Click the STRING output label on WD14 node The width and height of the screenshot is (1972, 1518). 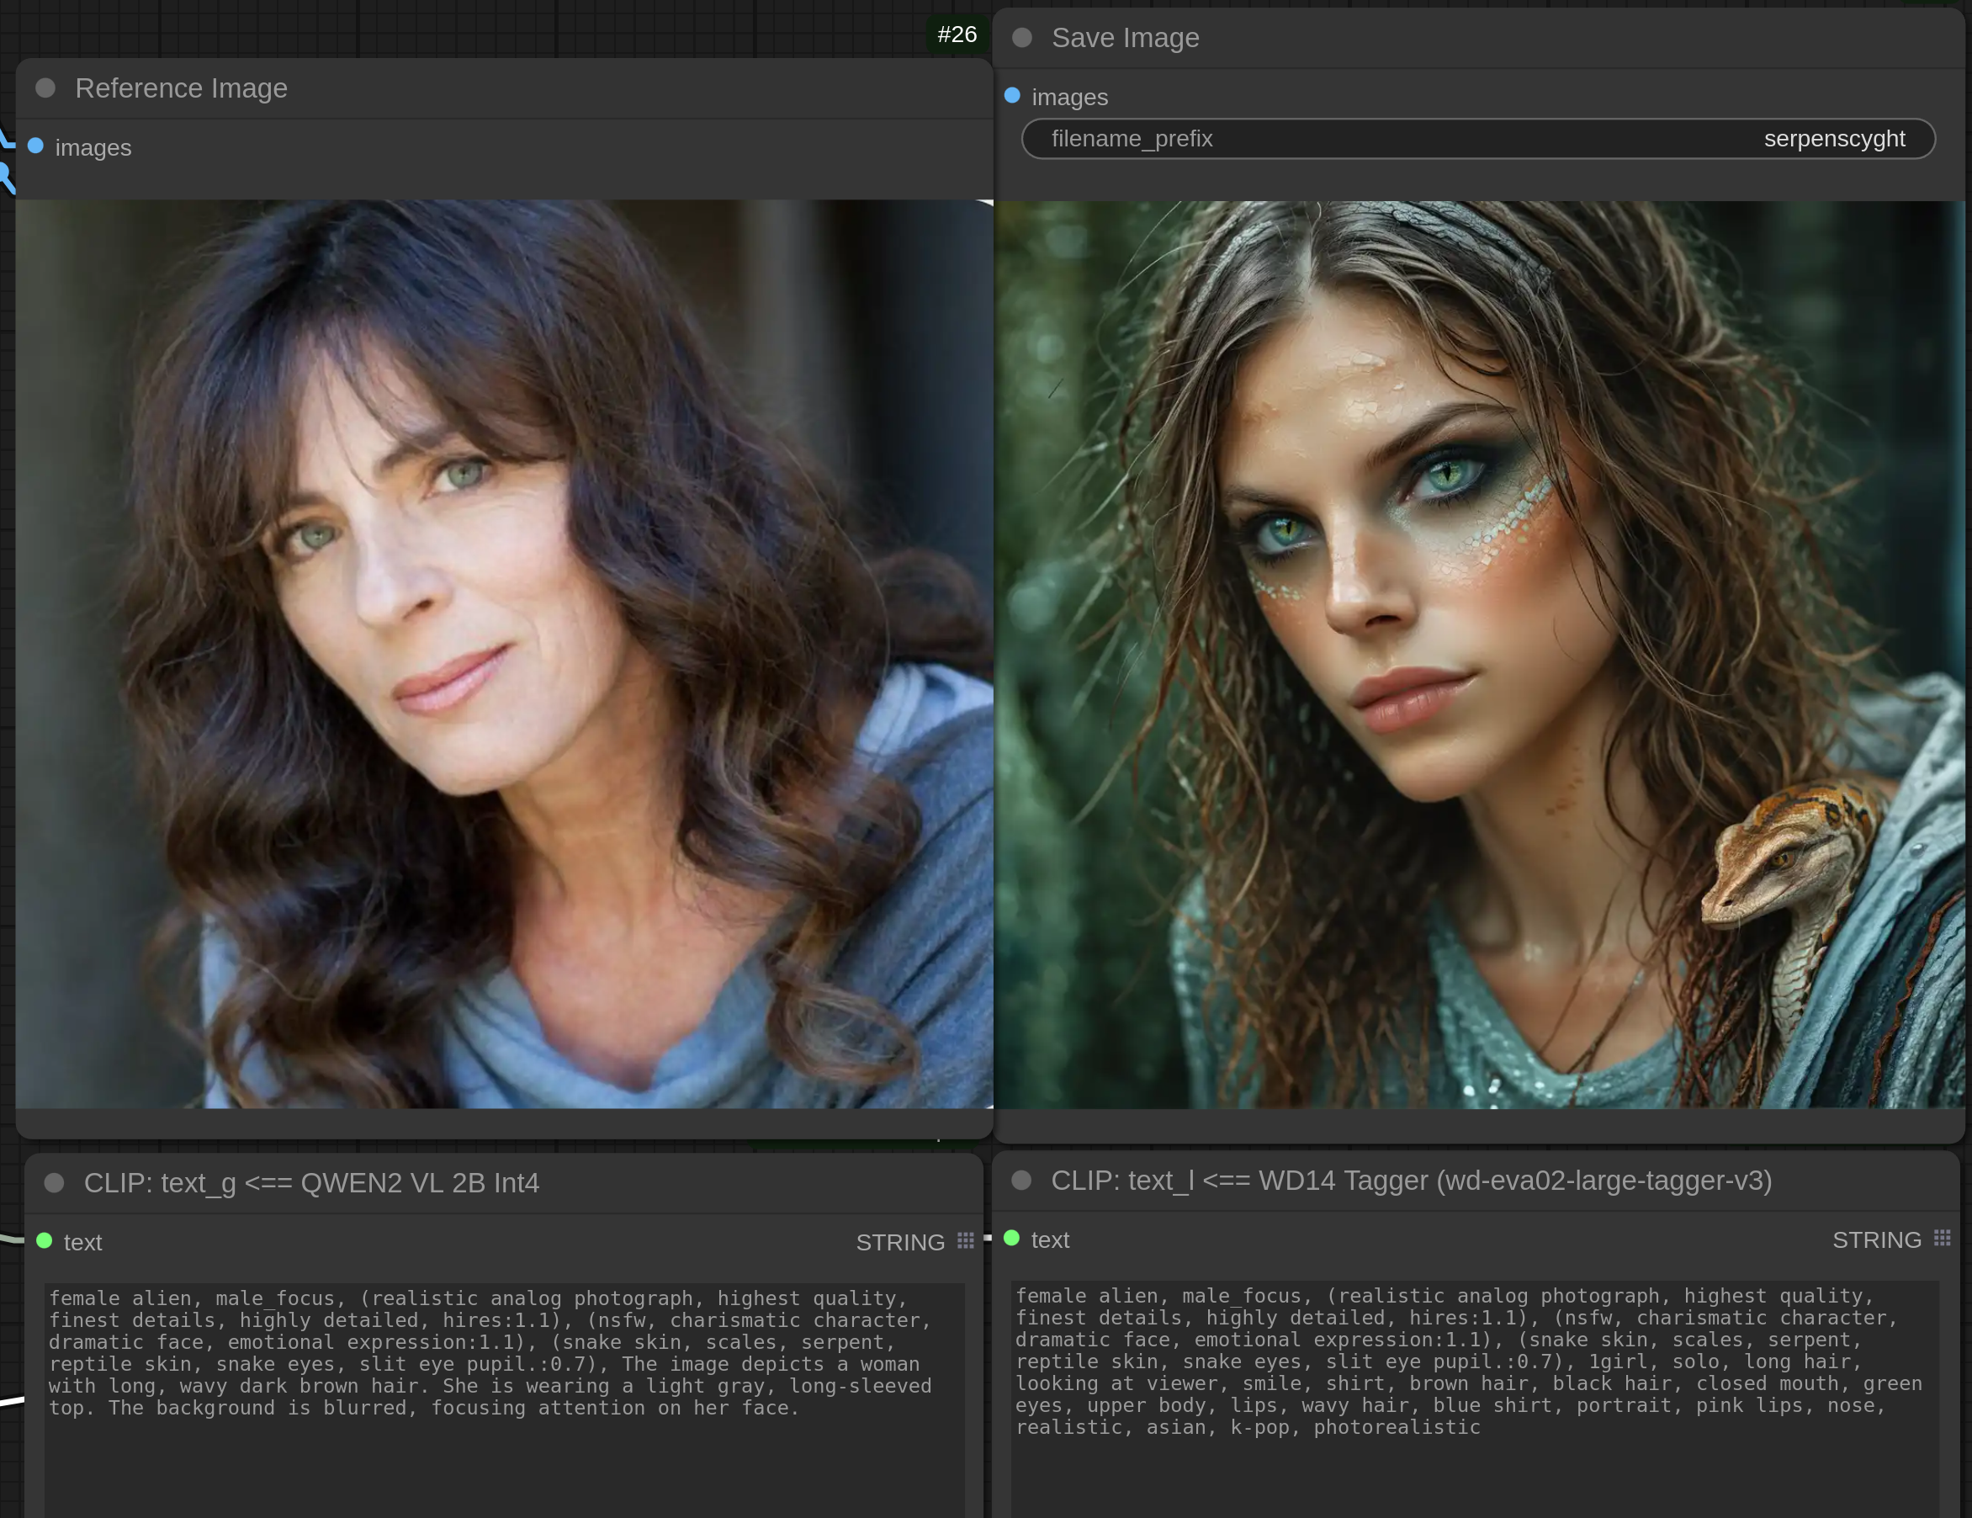tap(1875, 1239)
